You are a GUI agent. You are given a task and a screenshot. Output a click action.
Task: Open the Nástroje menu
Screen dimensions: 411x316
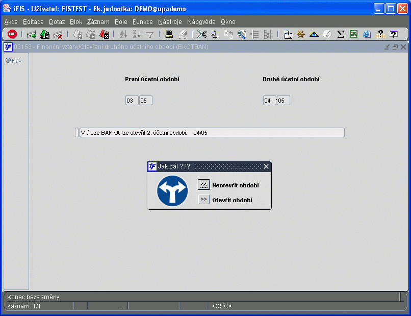[170, 22]
